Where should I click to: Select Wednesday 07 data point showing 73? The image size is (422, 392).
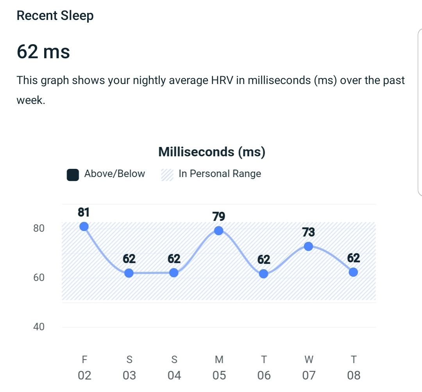click(308, 246)
